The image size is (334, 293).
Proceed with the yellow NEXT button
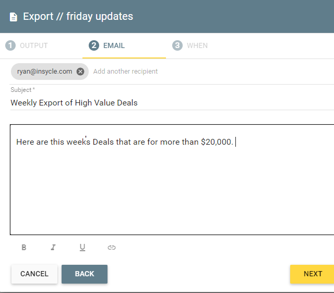tap(313, 274)
